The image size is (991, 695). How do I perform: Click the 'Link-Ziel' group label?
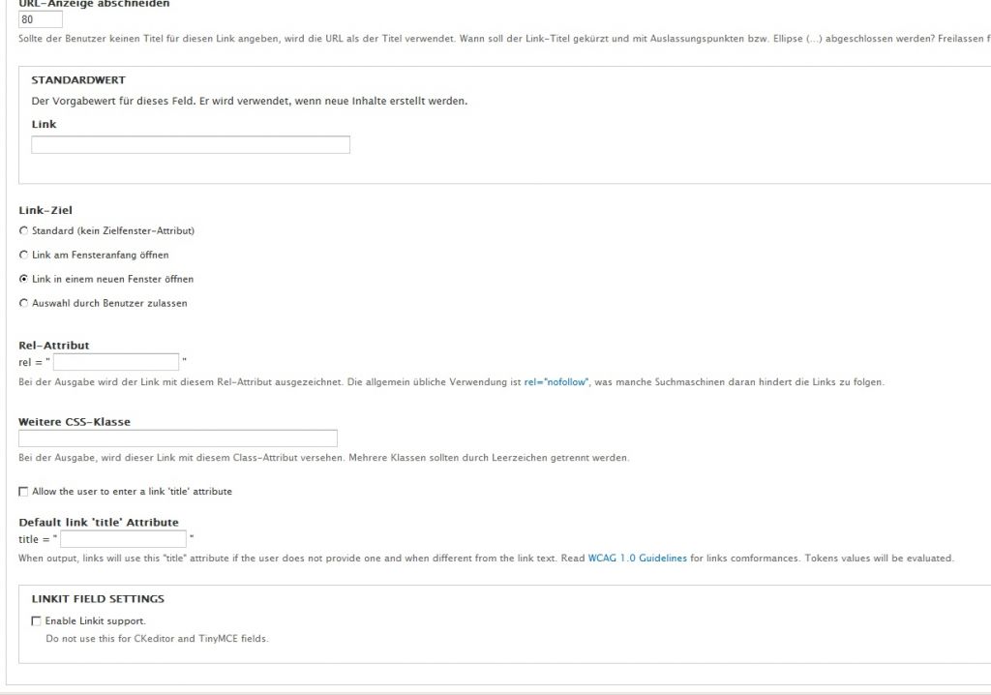[45, 210]
